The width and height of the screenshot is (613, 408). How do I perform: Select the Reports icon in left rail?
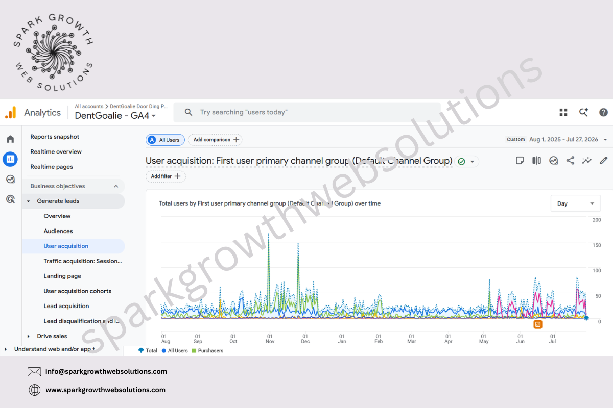pos(10,159)
